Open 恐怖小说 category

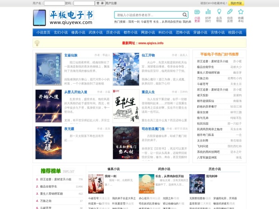tap(183, 33)
